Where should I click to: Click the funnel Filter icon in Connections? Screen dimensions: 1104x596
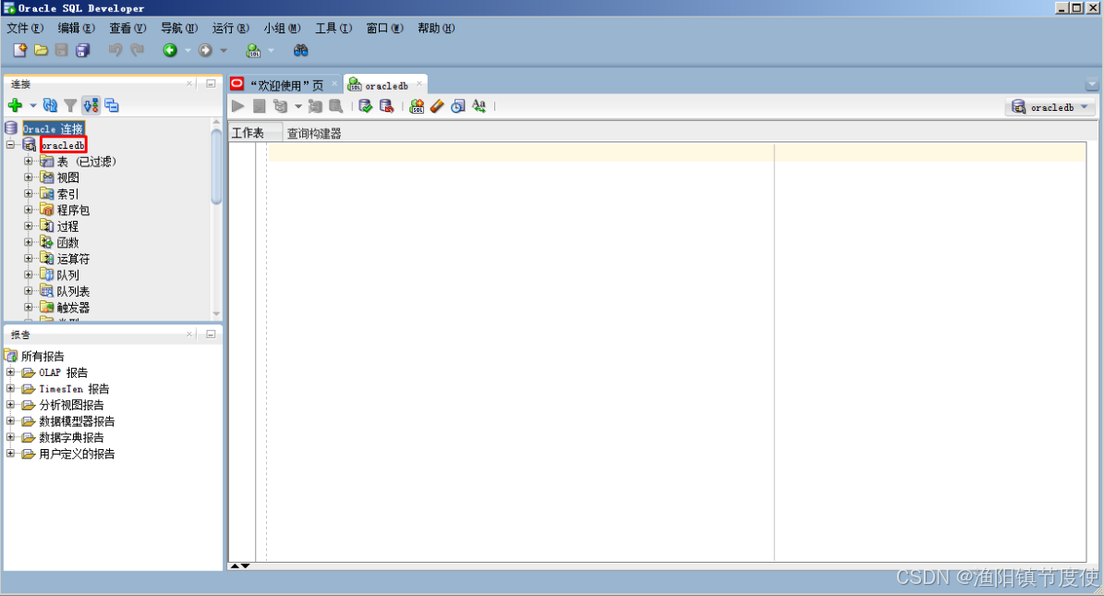click(x=70, y=105)
